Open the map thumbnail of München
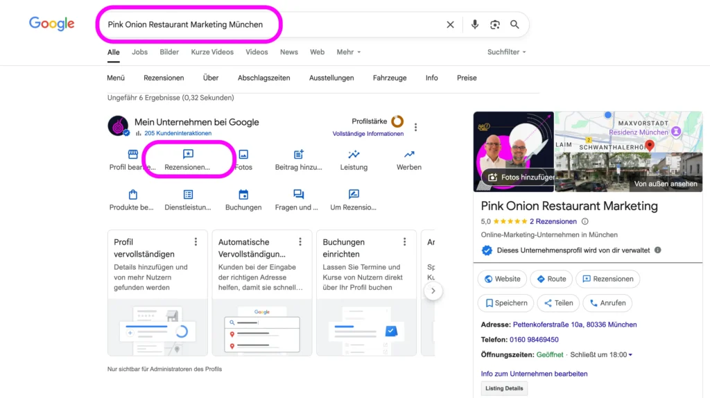The height and width of the screenshot is (398, 710). click(628, 132)
